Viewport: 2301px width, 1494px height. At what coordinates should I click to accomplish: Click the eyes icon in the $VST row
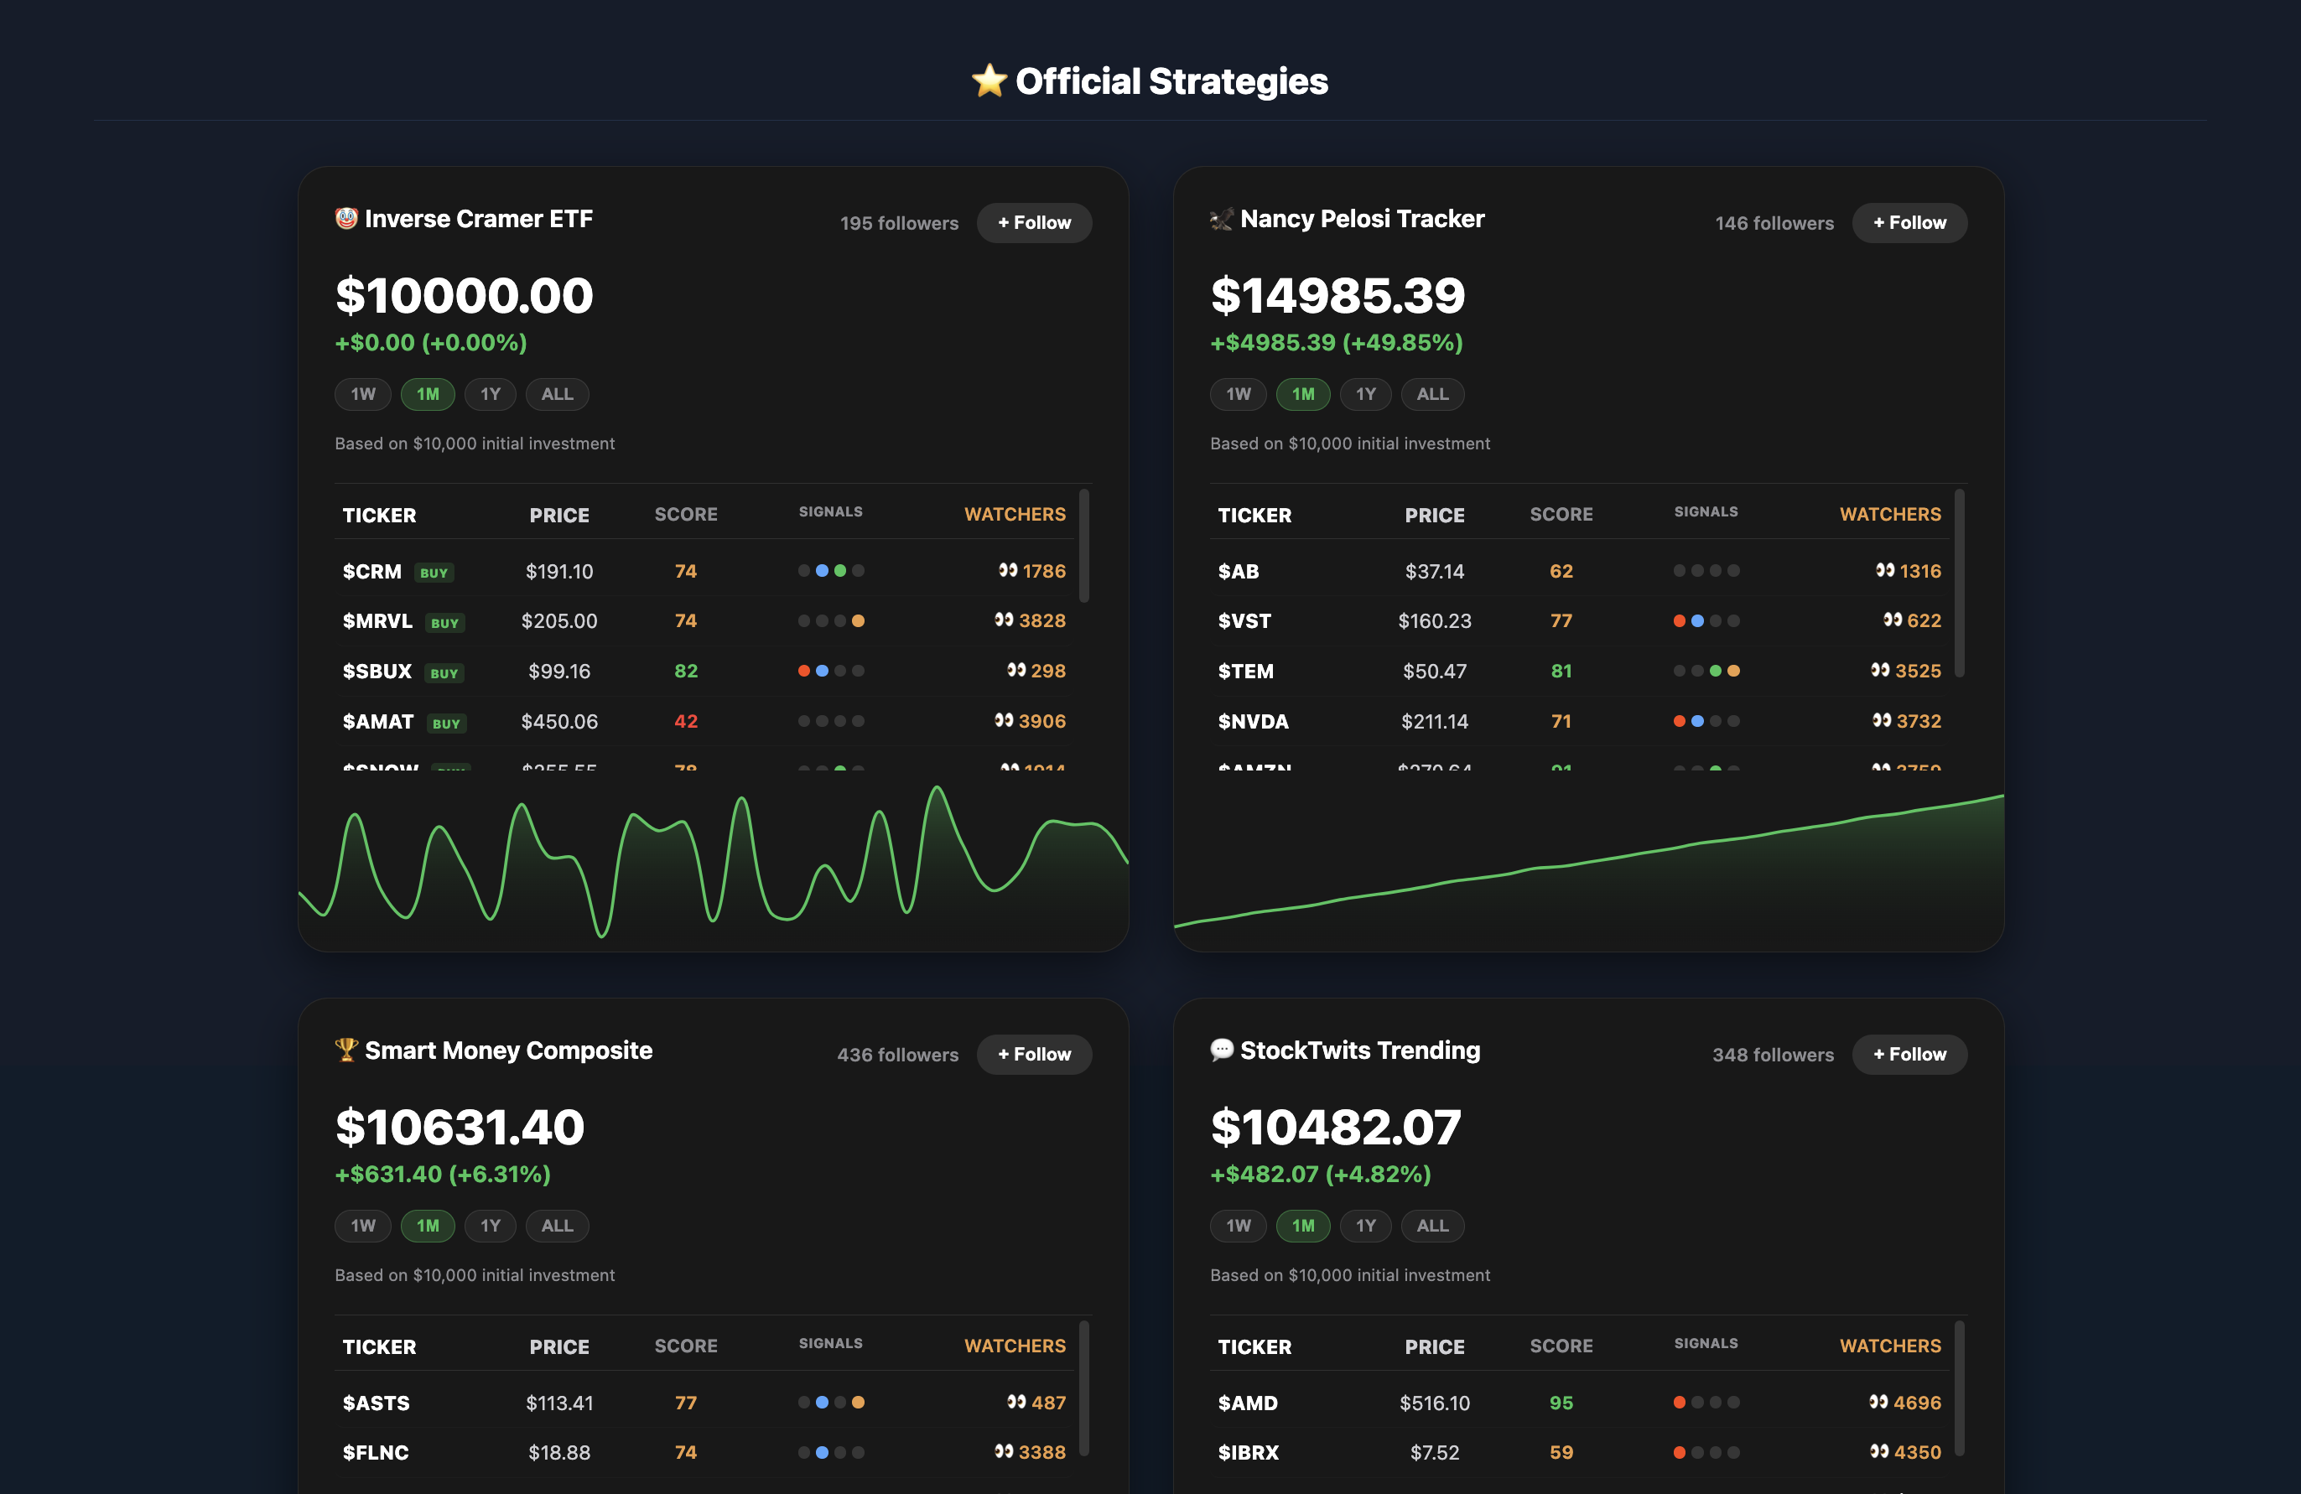tap(1892, 620)
